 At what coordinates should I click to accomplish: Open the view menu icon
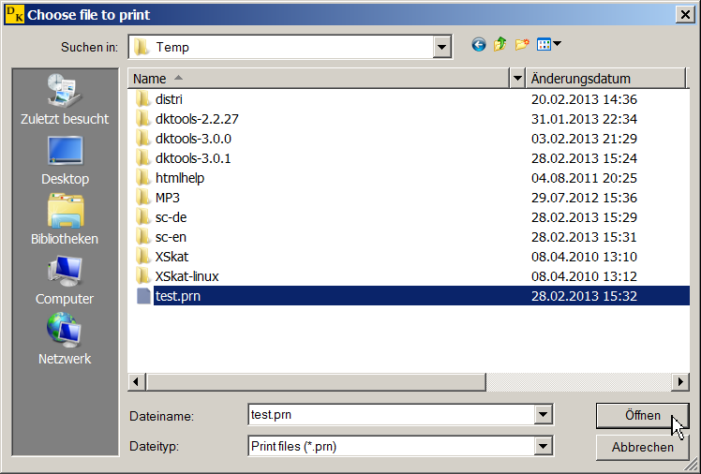(x=548, y=44)
